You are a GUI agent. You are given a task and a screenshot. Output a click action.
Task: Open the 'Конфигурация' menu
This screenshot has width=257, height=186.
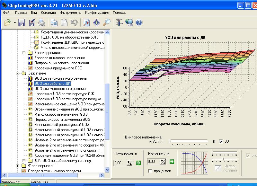[x=97, y=13]
